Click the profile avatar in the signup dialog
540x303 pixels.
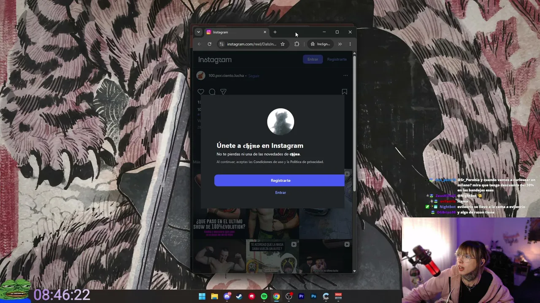(281, 122)
